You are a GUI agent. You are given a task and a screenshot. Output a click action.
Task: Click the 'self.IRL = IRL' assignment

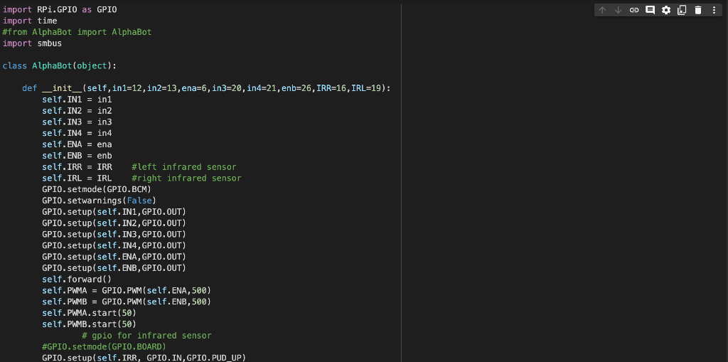tap(77, 178)
